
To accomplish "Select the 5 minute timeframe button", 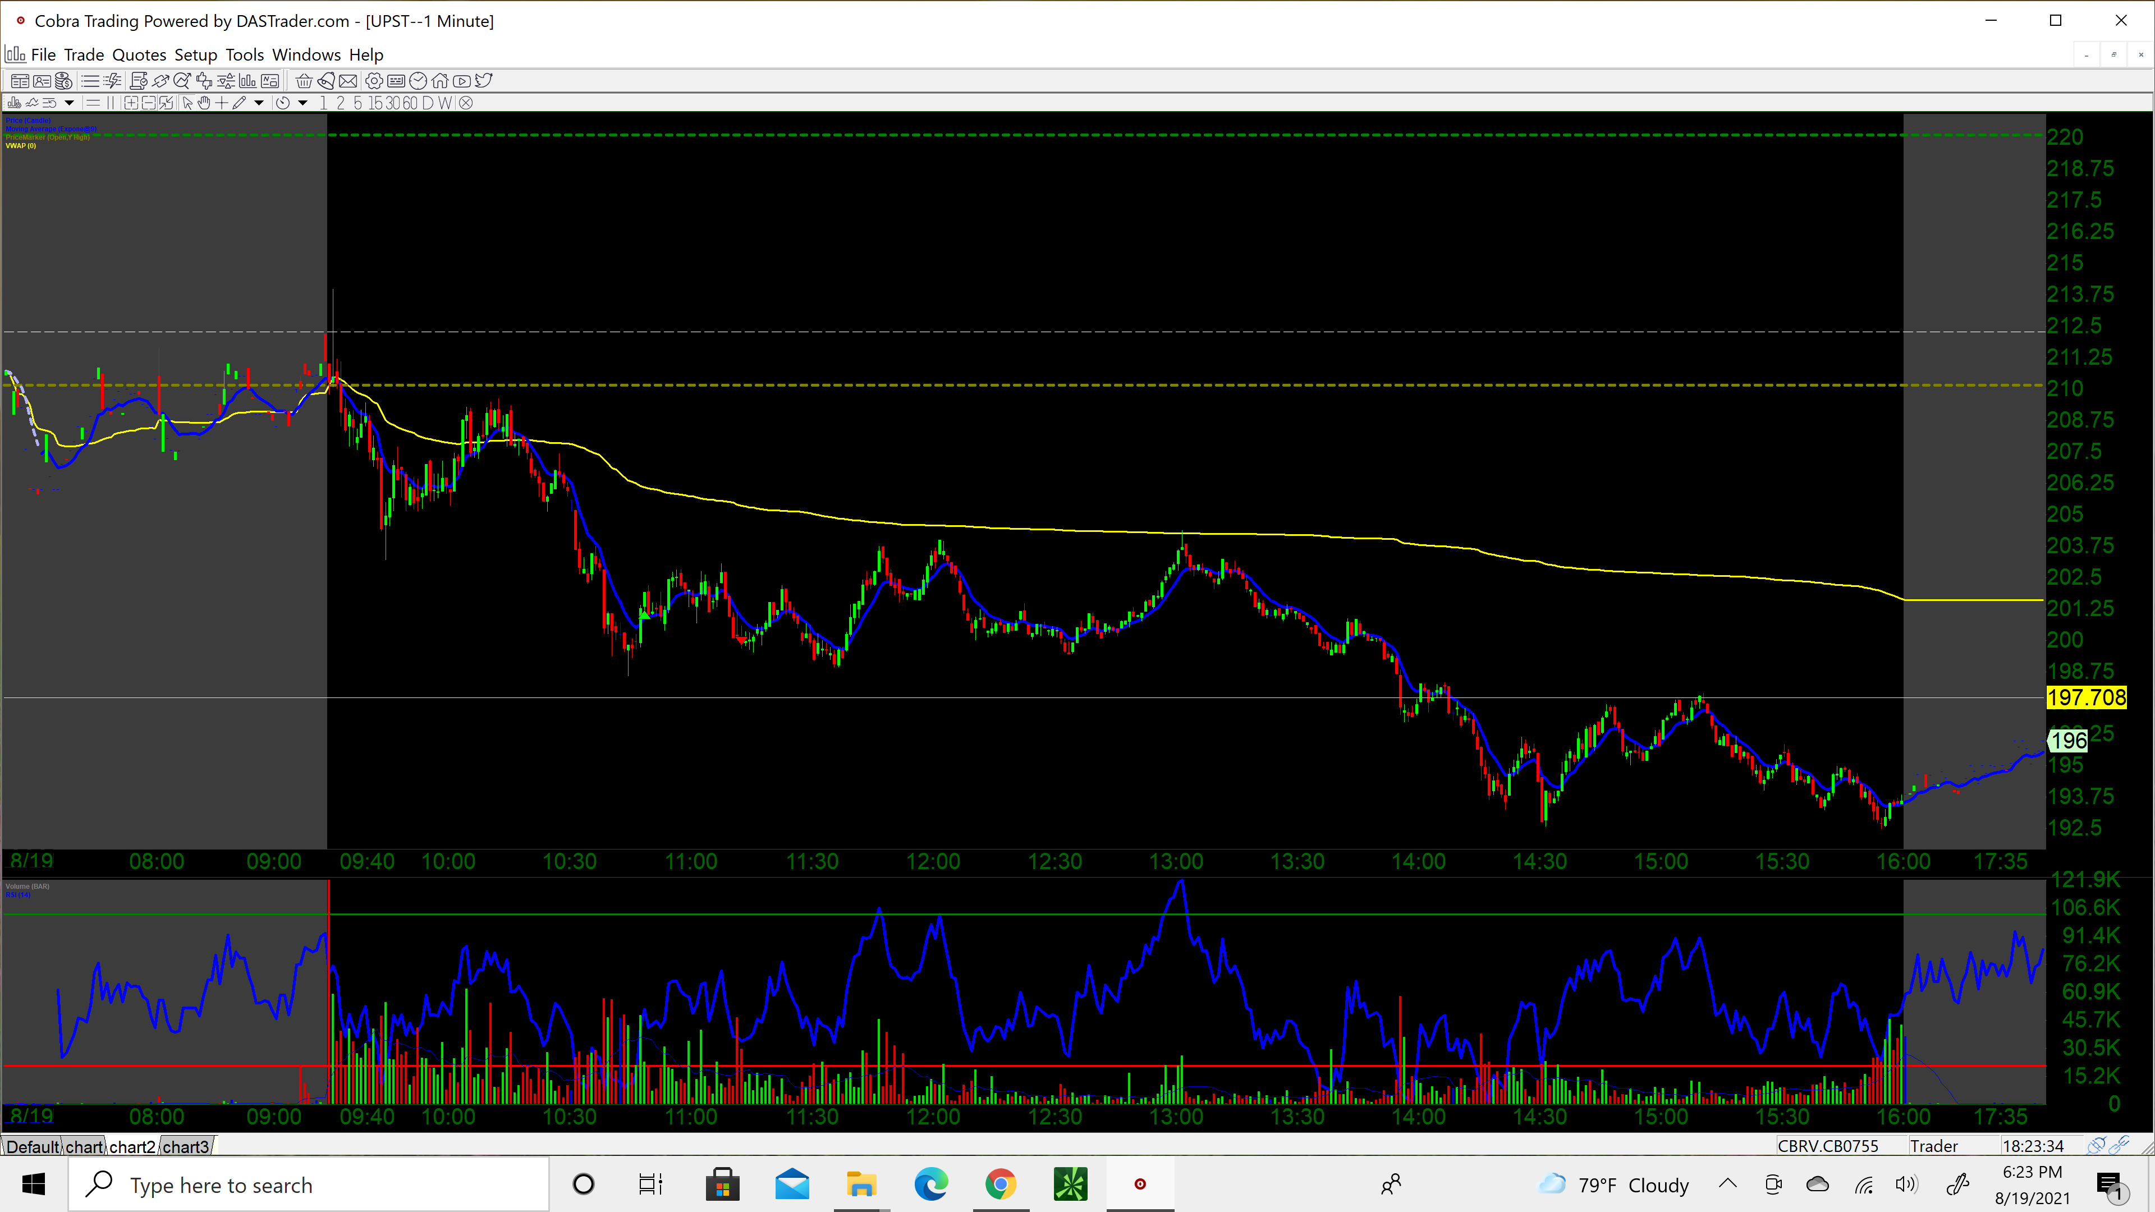I will pos(358,103).
